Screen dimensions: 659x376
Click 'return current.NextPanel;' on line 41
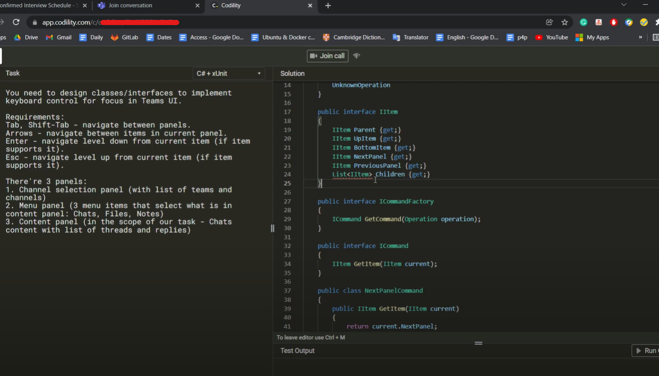tap(392, 326)
